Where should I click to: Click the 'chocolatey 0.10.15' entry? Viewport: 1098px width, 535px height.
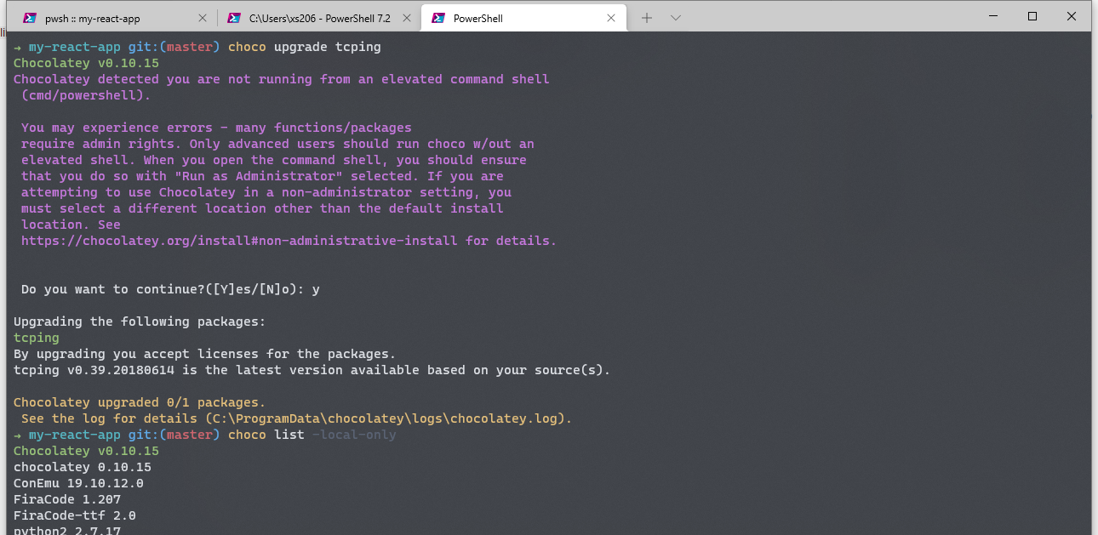[x=83, y=467]
